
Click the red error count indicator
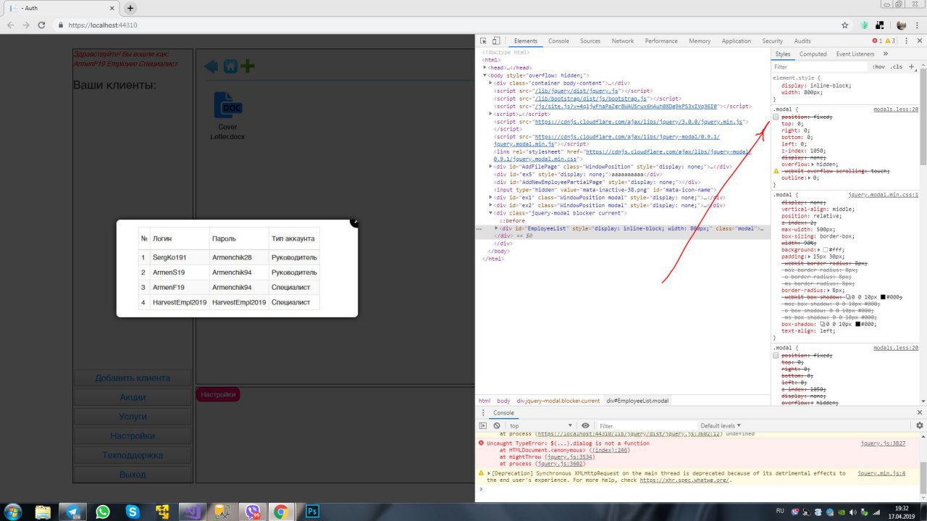(x=877, y=41)
